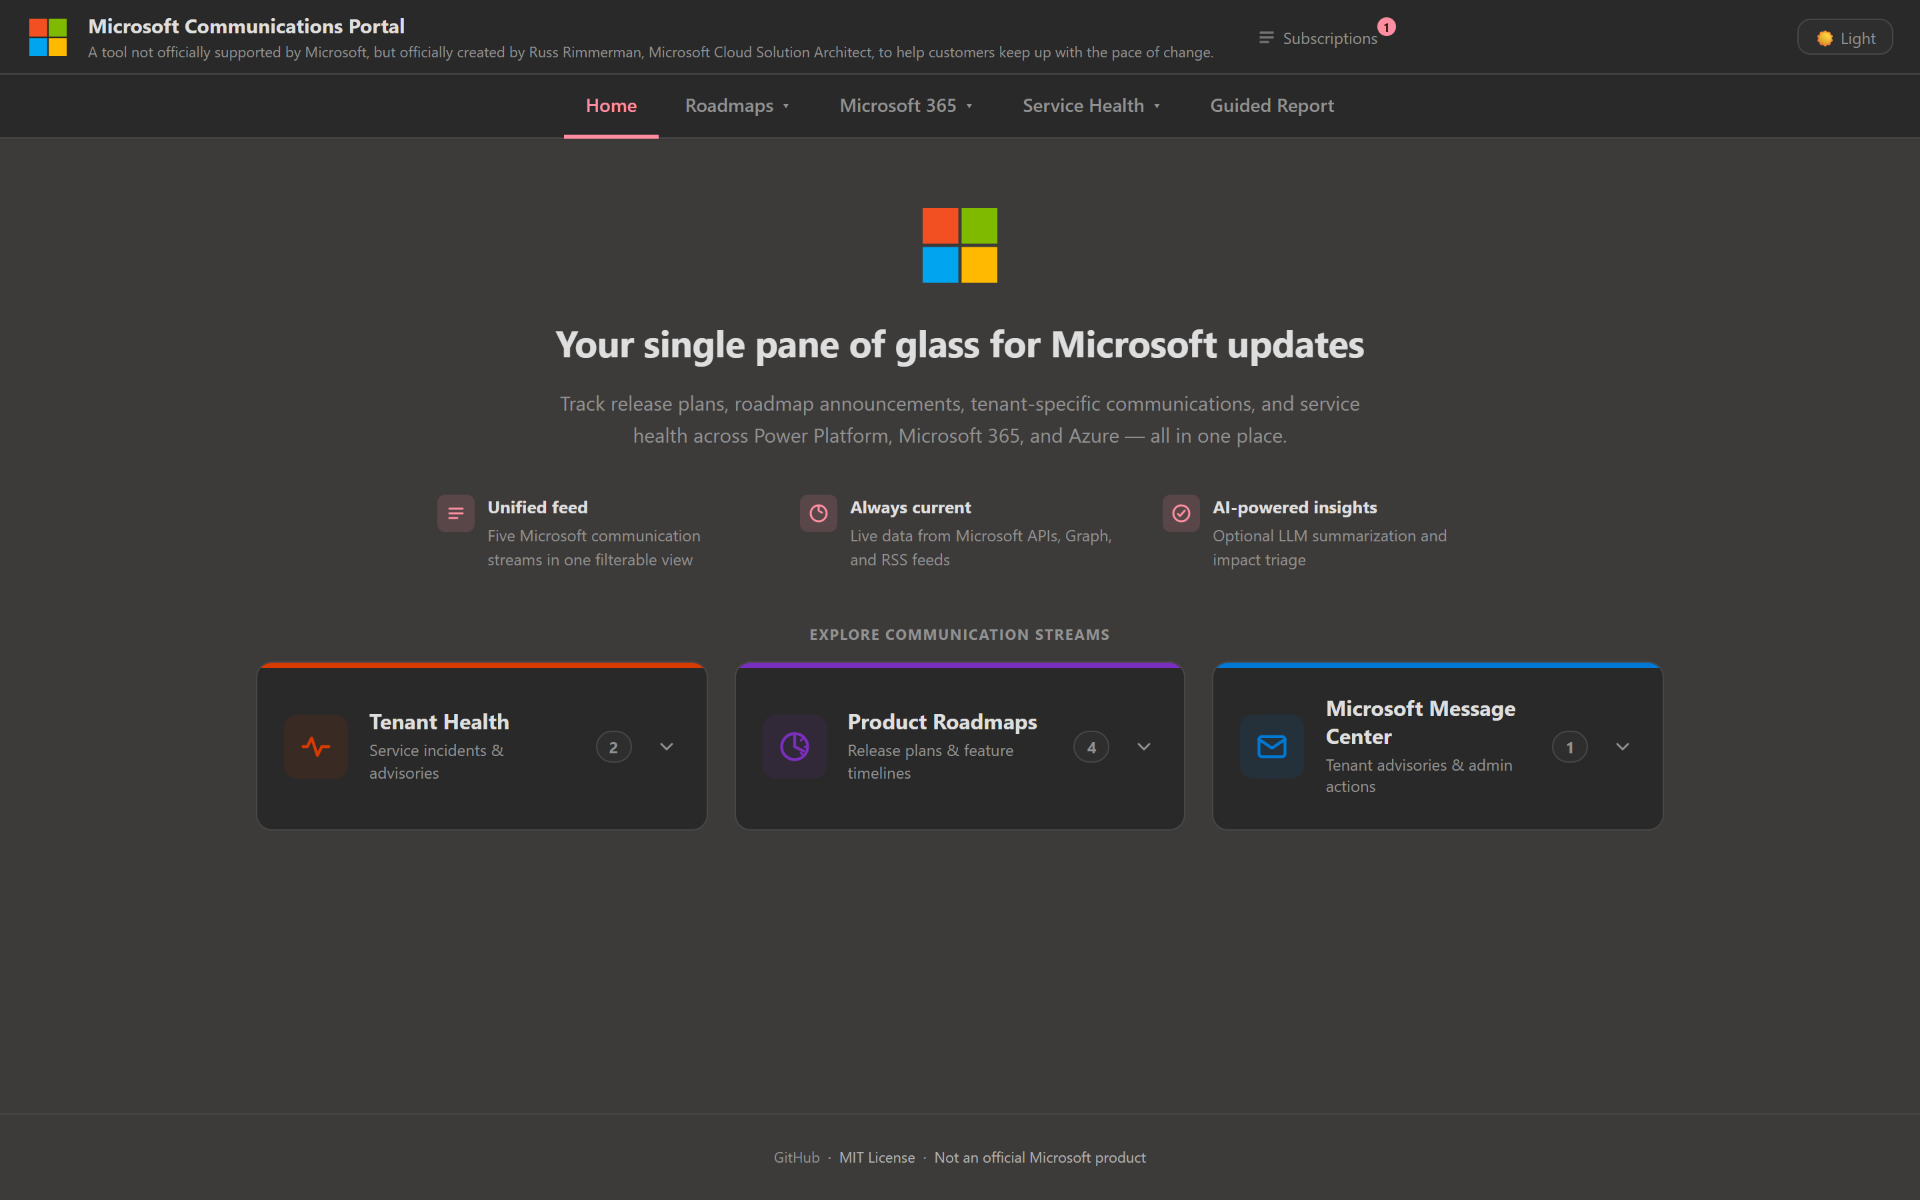
Task: Click the 'AI-powered insights' heading text
Action: (1294, 507)
